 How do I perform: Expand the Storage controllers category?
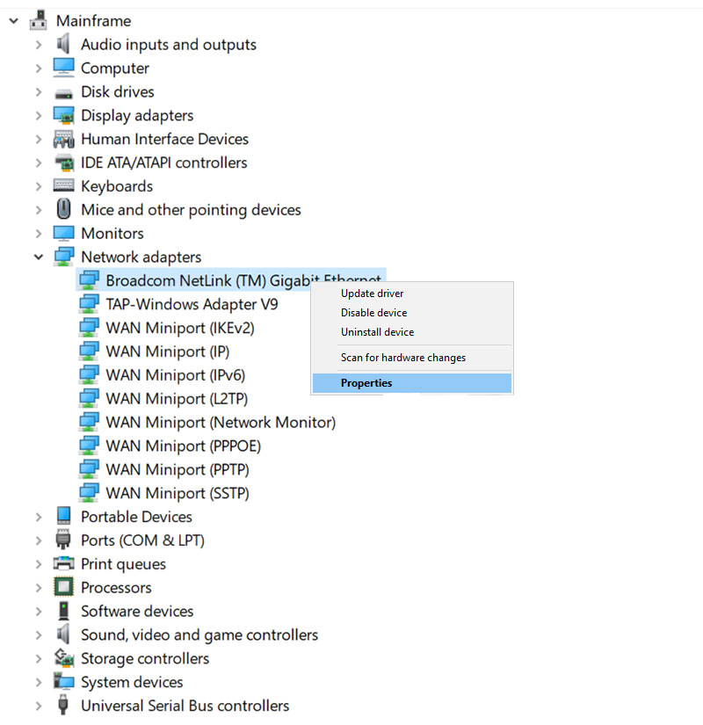39,659
